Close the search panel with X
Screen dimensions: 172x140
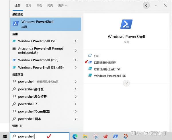tap(165, 5)
